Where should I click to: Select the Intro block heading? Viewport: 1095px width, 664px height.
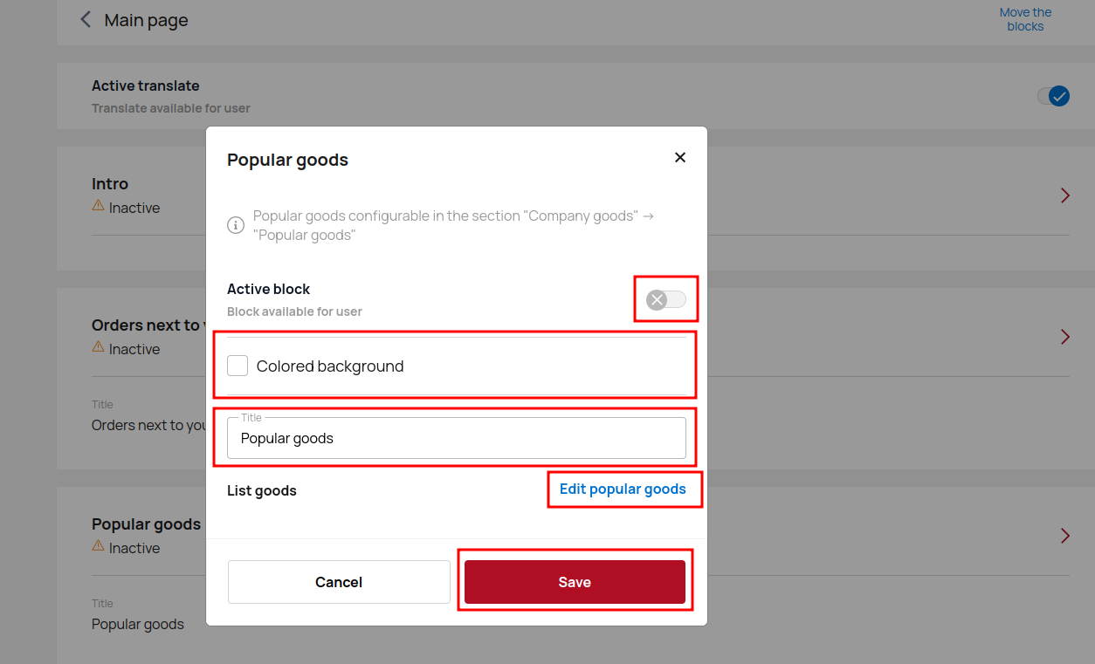pyautogui.click(x=110, y=184)
